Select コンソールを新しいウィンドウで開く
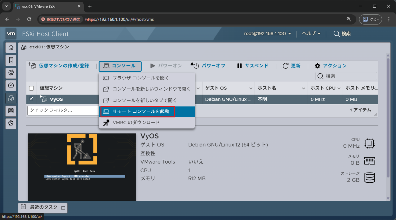Screen dimensions: 396x220 tap(147, 89)
